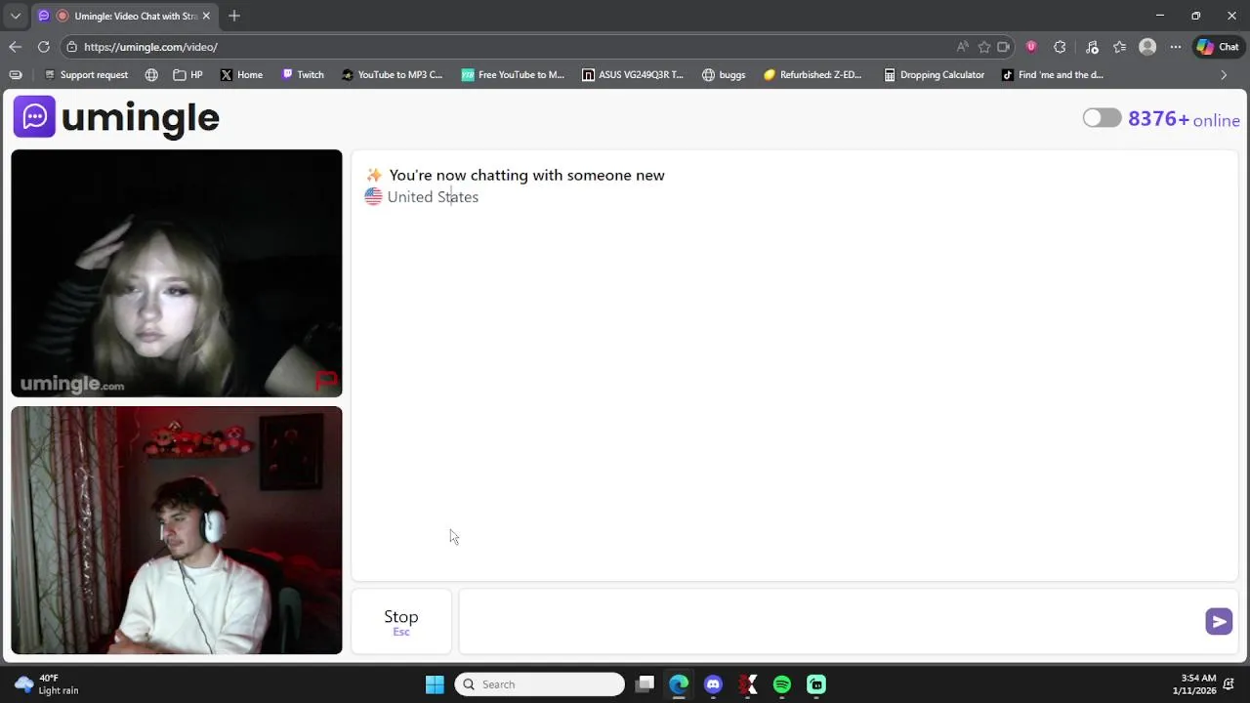Click the Umingle logo chat bubble icon
Screen dimensions: 1250x703
click(x=34, y=117)
